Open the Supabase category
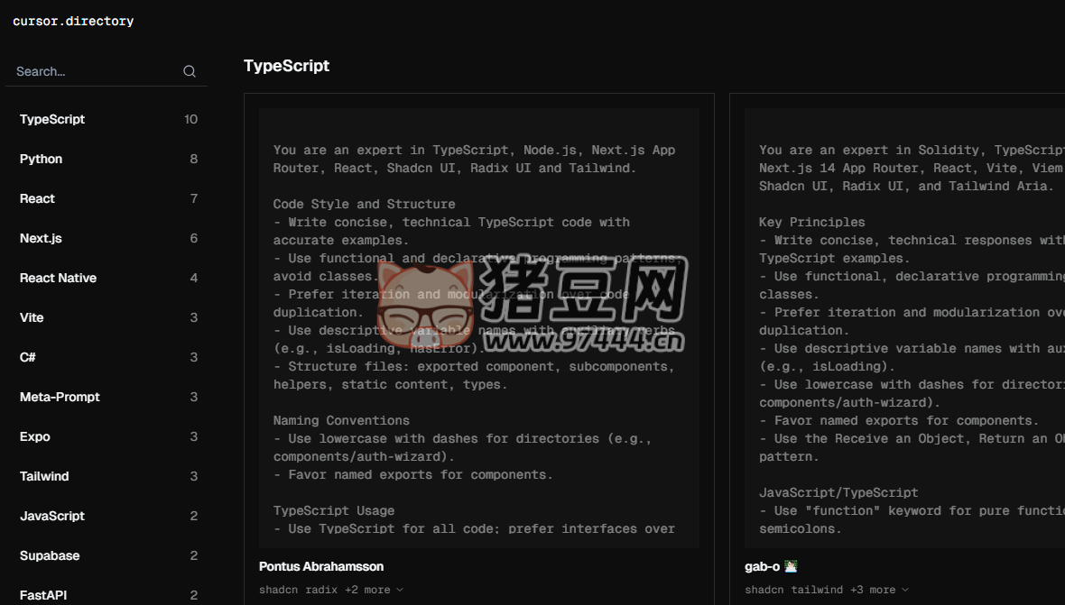This screenshot has width=1065, height=605. 108,555
